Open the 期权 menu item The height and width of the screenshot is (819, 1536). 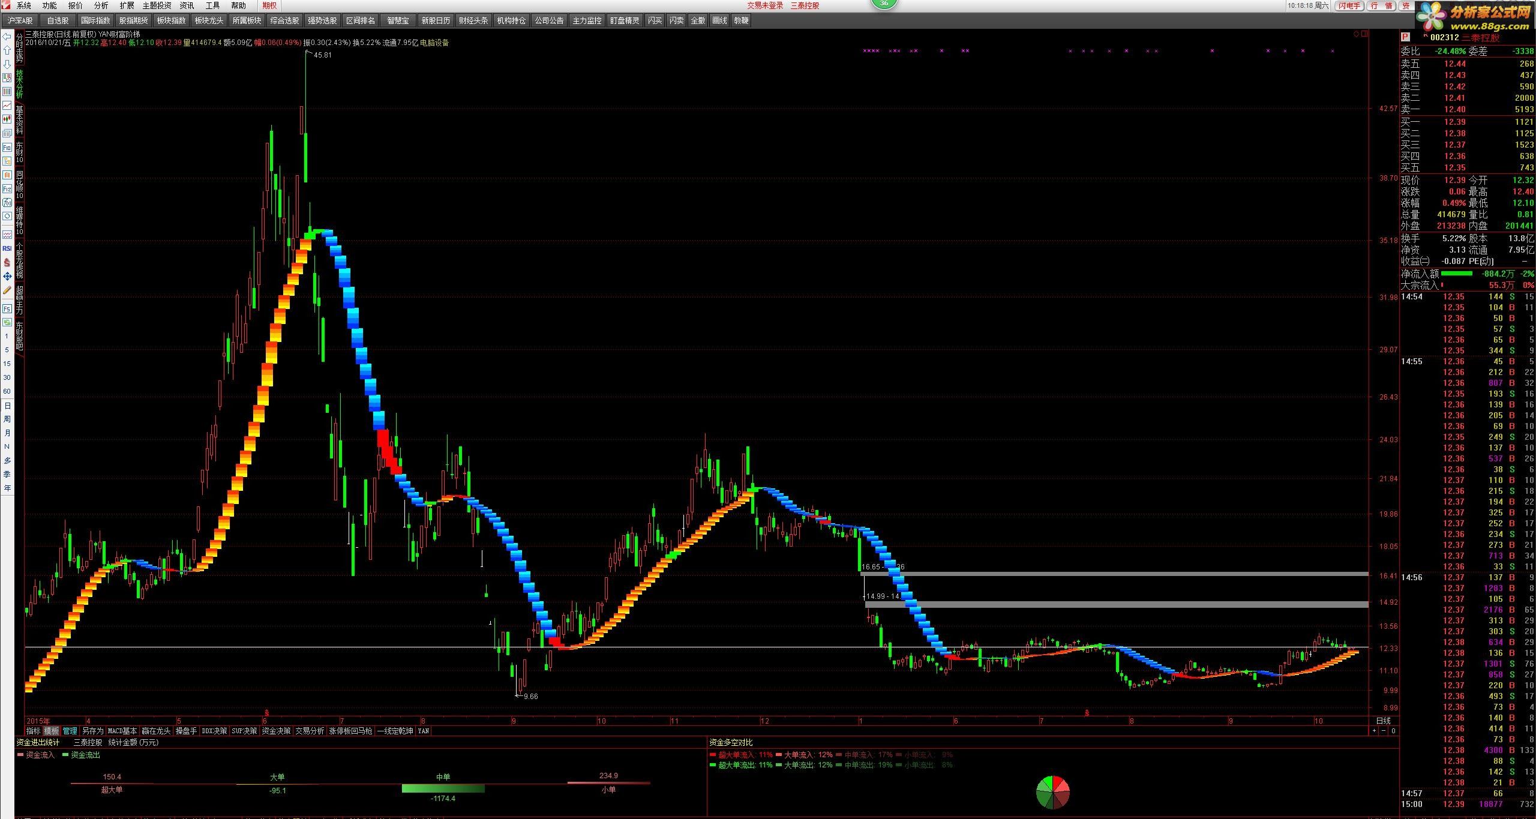[270, 5]
